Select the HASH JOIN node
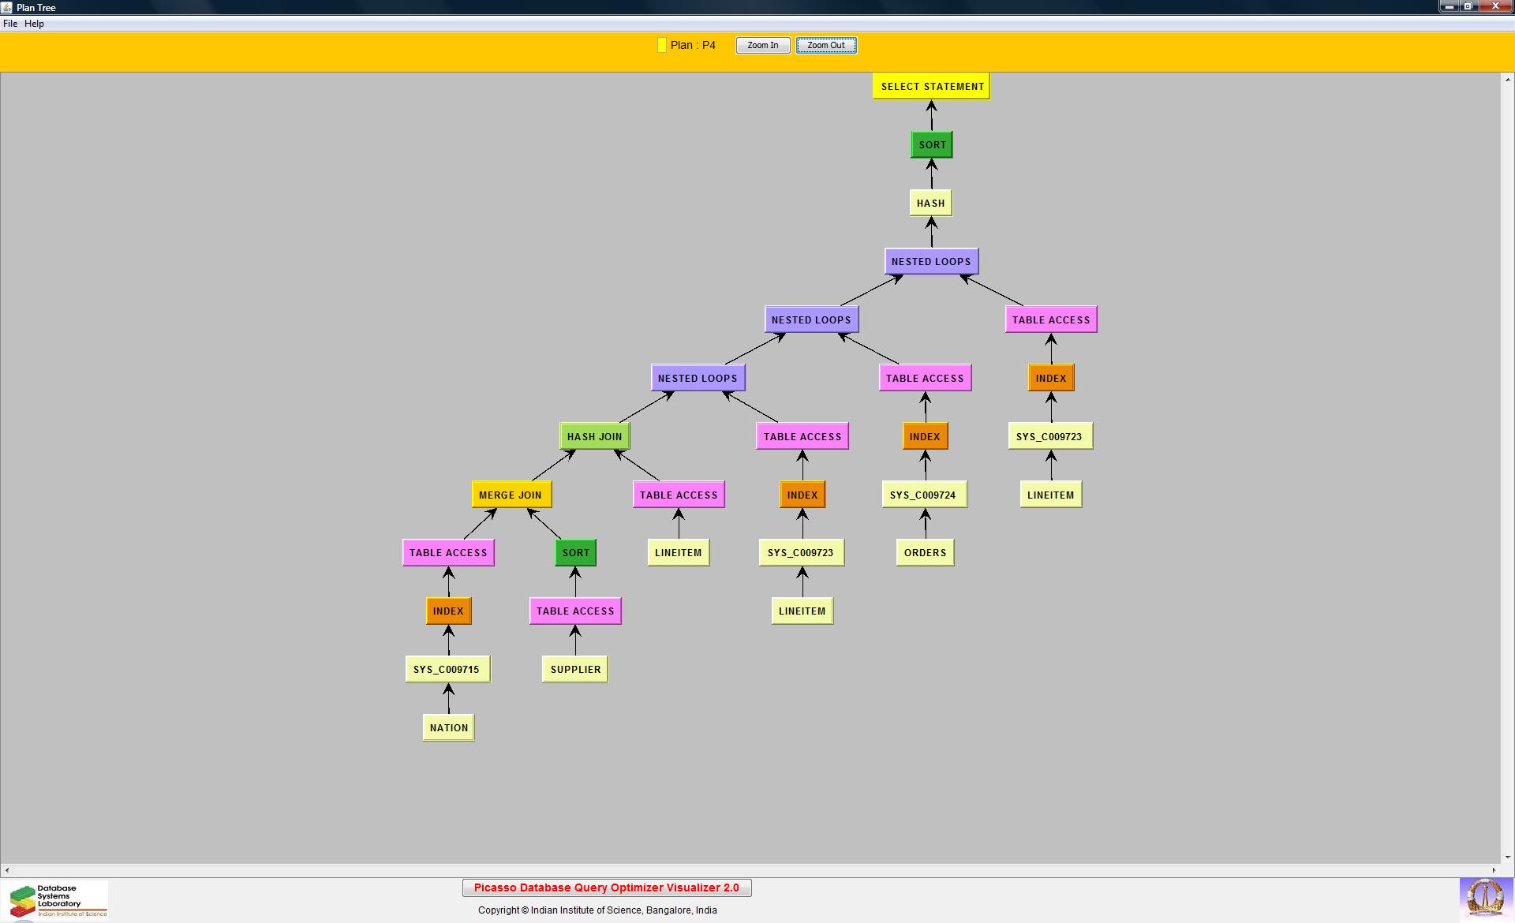 pyautogui.click(x=594, y=436)
